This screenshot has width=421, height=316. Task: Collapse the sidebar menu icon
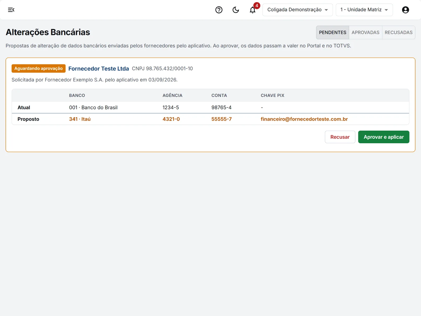tap(11, 10)
